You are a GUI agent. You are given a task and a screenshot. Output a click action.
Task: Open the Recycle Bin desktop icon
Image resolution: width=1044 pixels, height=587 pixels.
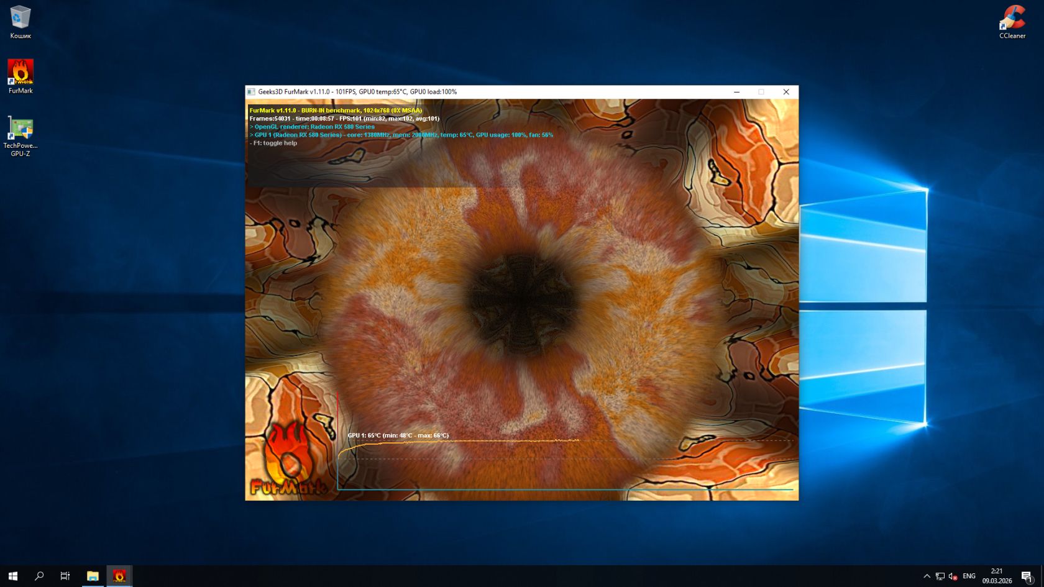tap(21, 22)
